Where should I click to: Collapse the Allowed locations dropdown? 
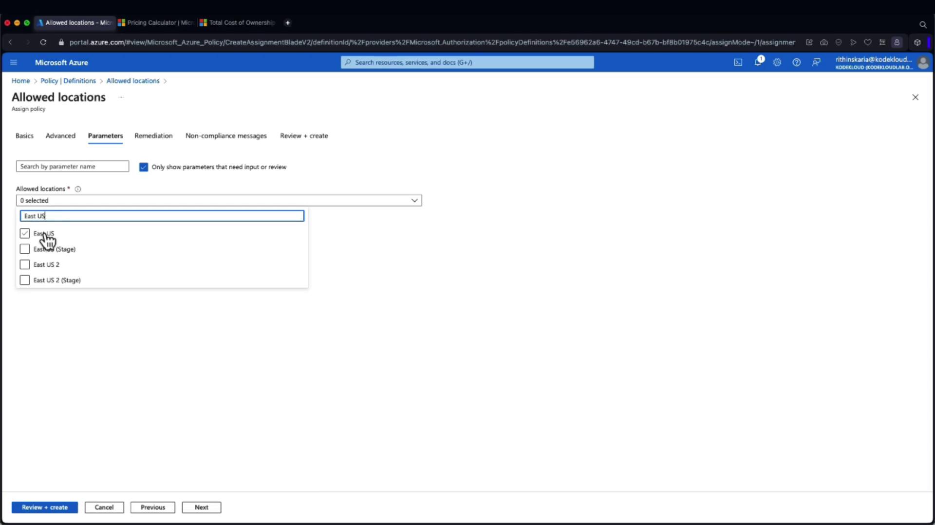pos(414,200)
